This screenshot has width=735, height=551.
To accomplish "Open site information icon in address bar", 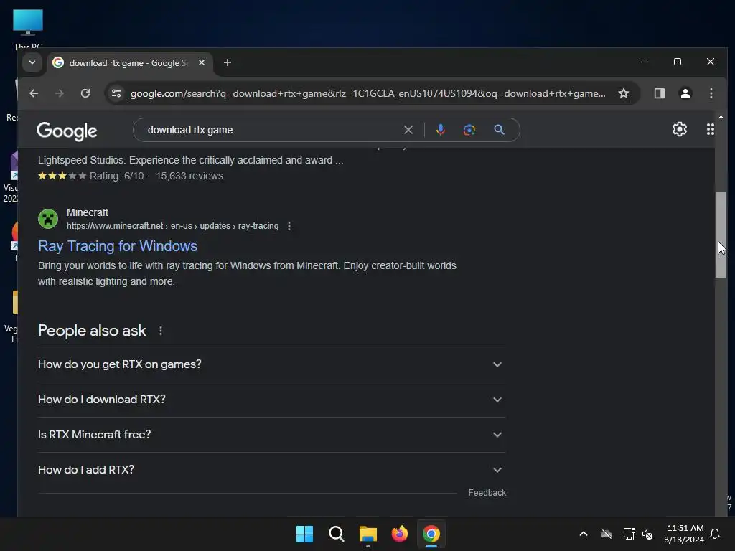I will [116, 93].
